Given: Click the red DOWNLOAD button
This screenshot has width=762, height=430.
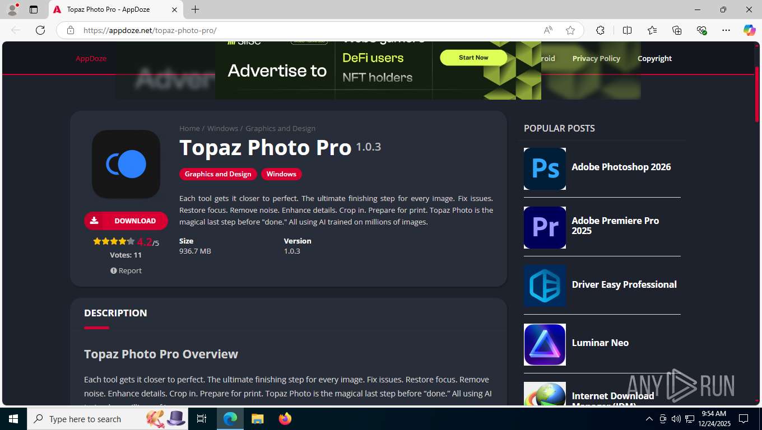Looking at the screenshot, I should point(126,221).
